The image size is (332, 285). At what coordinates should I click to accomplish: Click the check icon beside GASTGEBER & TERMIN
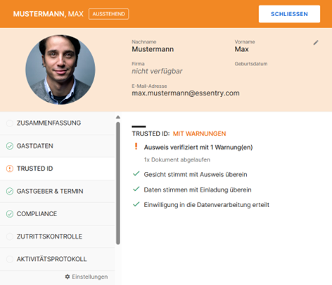coord(10,191)
